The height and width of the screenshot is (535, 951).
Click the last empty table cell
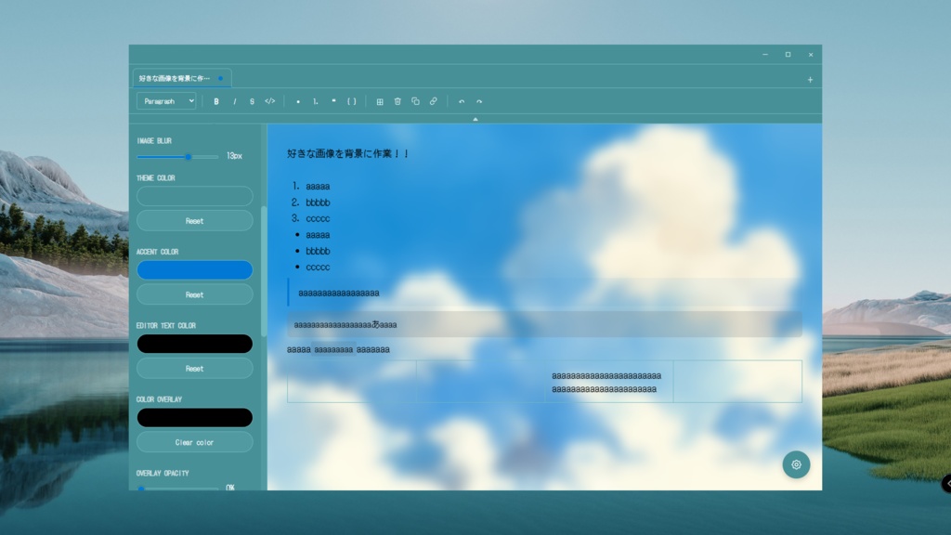737,382
